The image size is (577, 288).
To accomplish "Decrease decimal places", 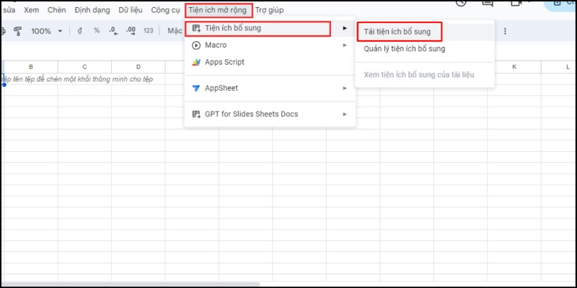I will click(x=114, y=31).
